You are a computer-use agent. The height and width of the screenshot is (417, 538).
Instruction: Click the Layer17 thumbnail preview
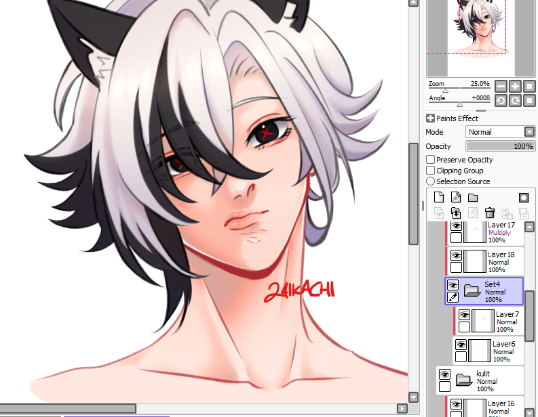coord(475,232)
